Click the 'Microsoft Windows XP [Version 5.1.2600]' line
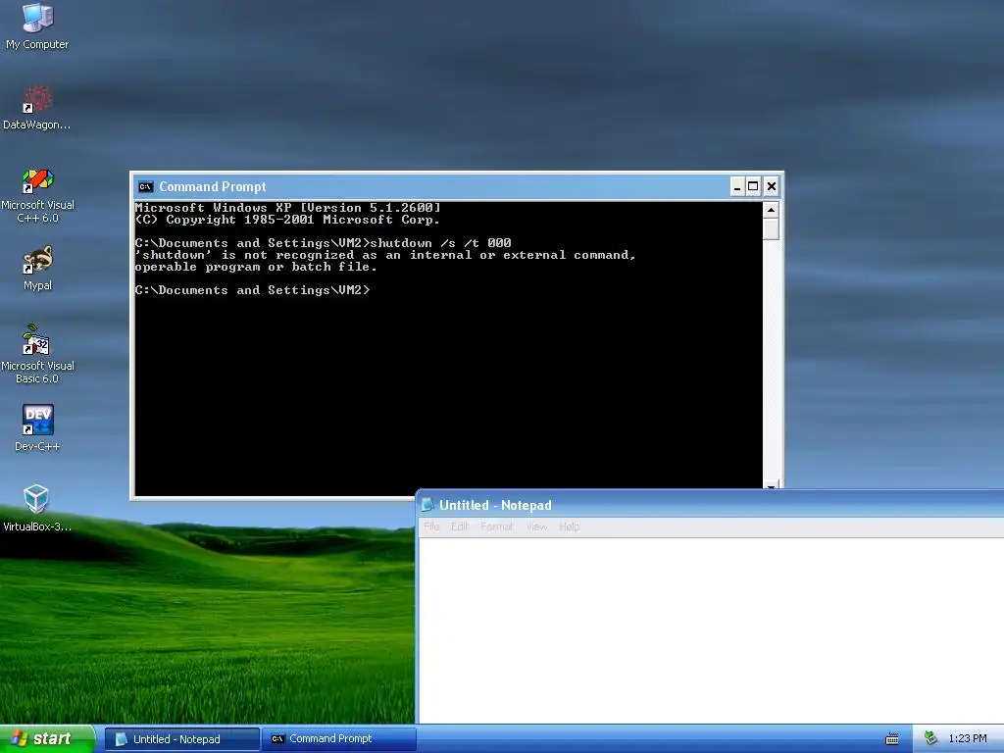The width and height of the screenshot is (1004, 753). 287,208
